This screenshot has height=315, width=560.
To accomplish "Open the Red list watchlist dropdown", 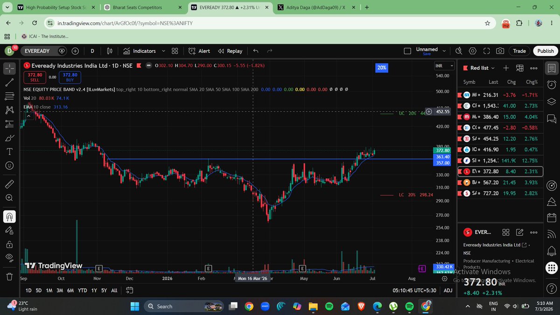I will point(479,68).
